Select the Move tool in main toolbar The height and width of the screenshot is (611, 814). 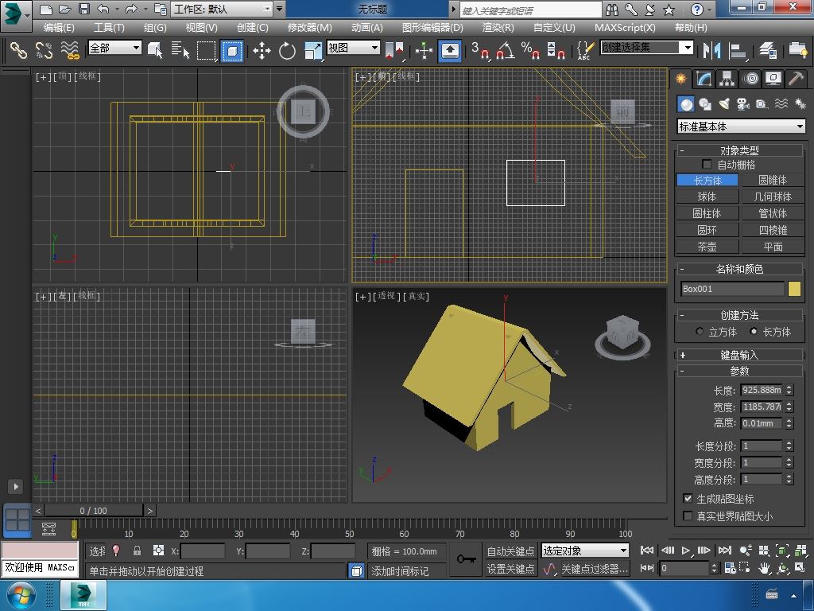click(x=262, y=51)
